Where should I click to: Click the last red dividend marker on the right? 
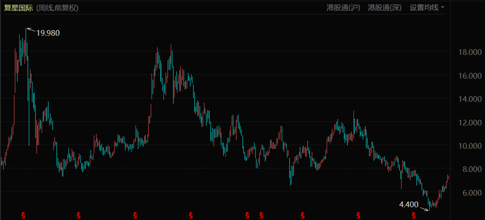413,216
